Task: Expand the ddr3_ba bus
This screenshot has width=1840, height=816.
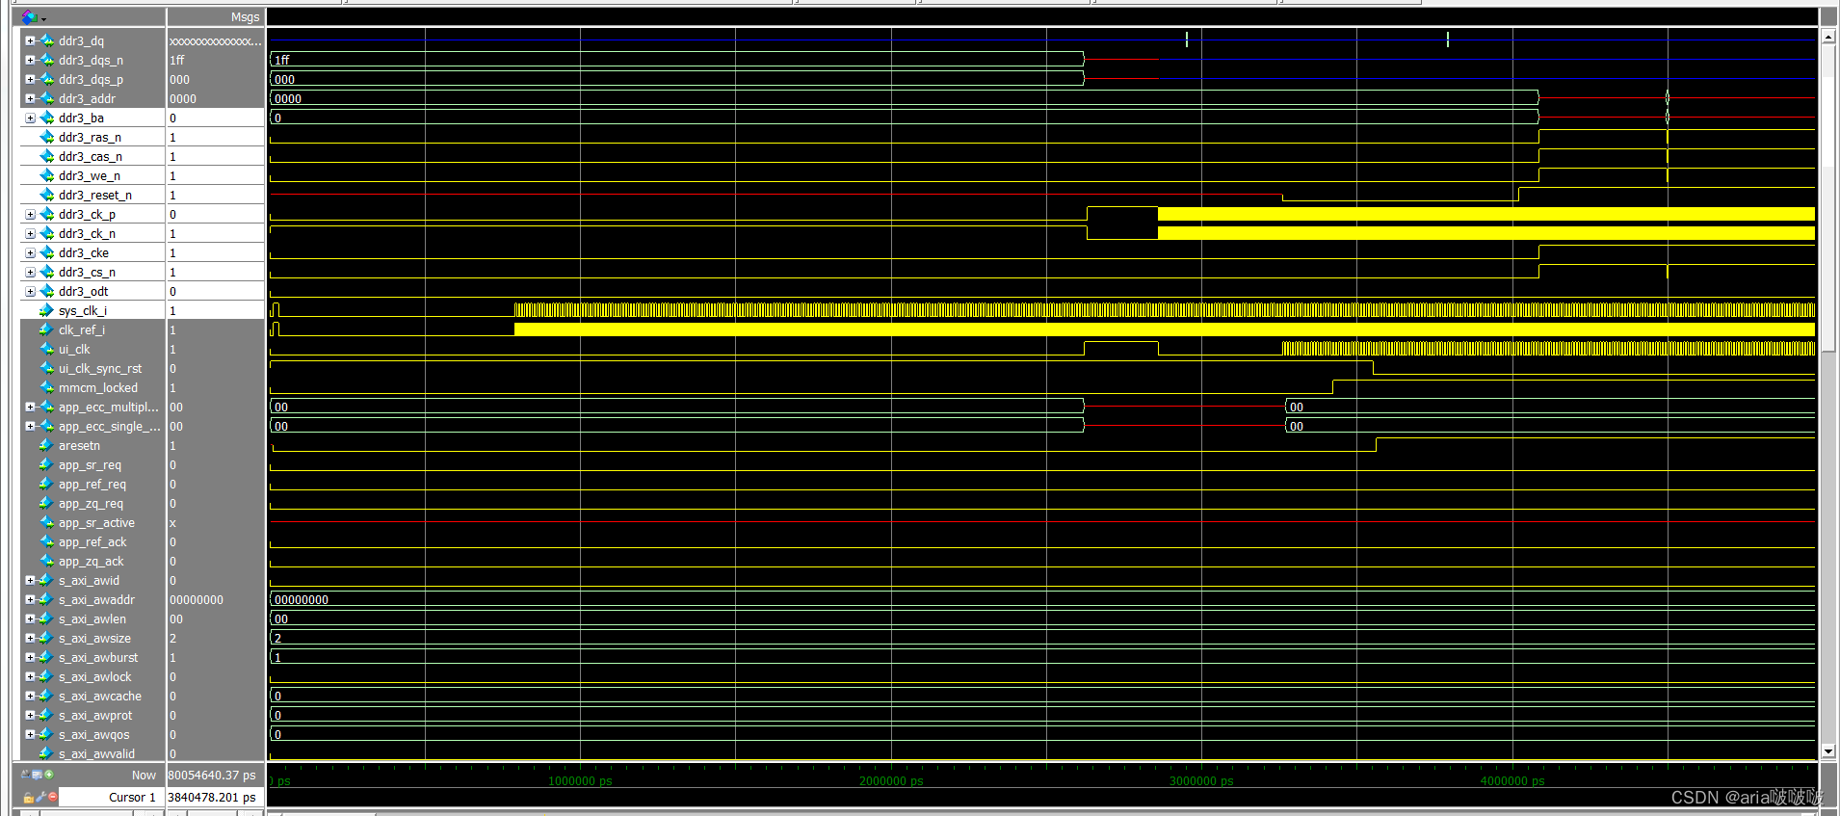Action: point(30,118)
